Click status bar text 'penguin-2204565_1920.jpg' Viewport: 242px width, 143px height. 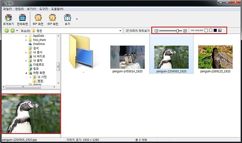pyautogui.click(x=19, y=140)
